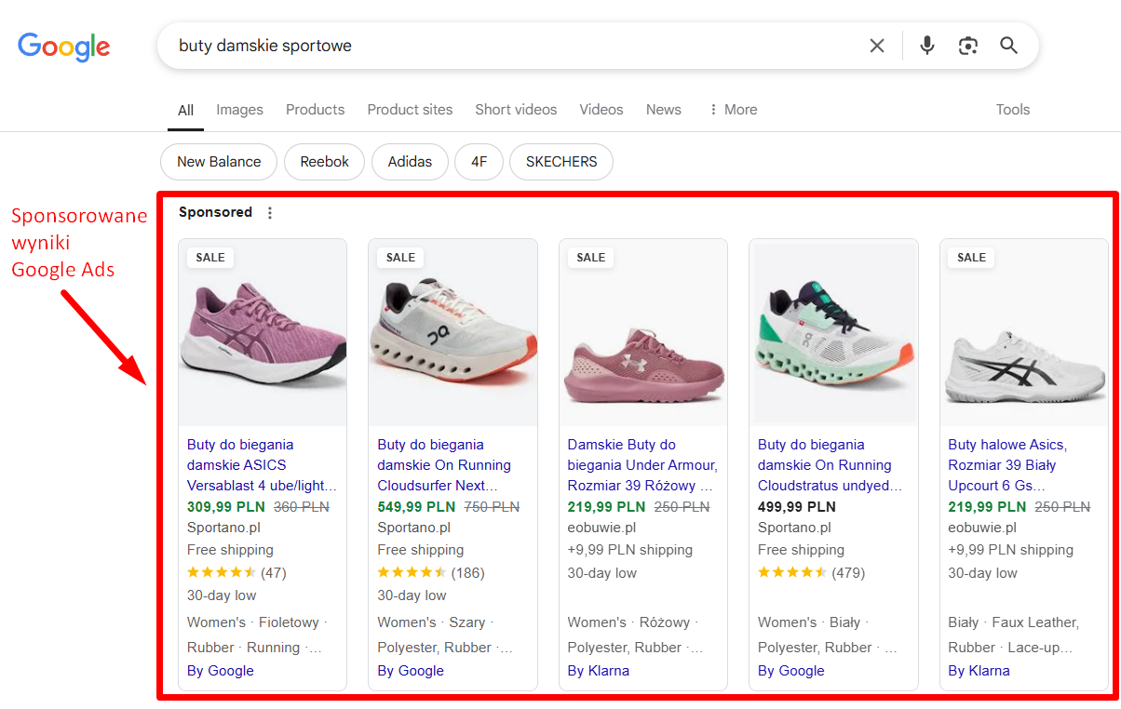
Task: Select the New Balance filter chip
Action: click(219, 162)
